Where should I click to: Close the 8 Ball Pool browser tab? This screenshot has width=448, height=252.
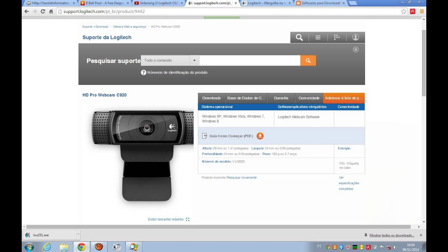click(x=128, y=3)
